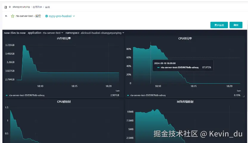Click the 更多监控 button
Screen dimensions: 248x143
pyautogui.click(x=219, y=25)
